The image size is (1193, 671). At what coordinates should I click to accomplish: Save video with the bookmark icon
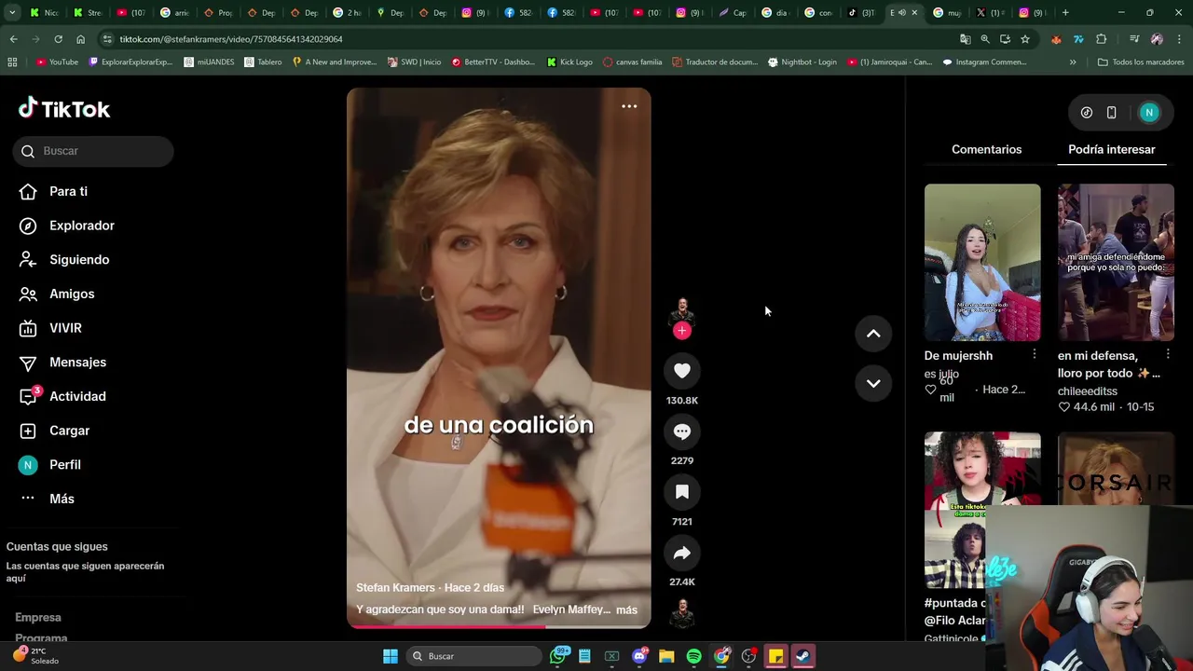682,492
